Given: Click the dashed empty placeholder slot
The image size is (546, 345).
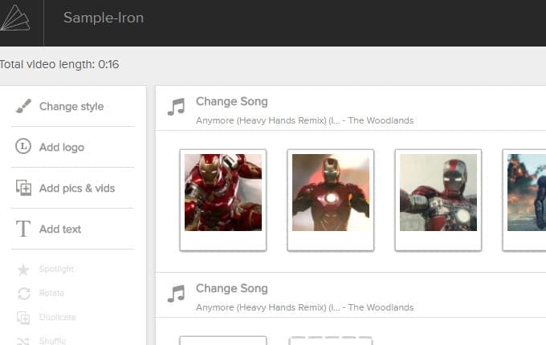Looking at the screenshot, I should point(330,340).
